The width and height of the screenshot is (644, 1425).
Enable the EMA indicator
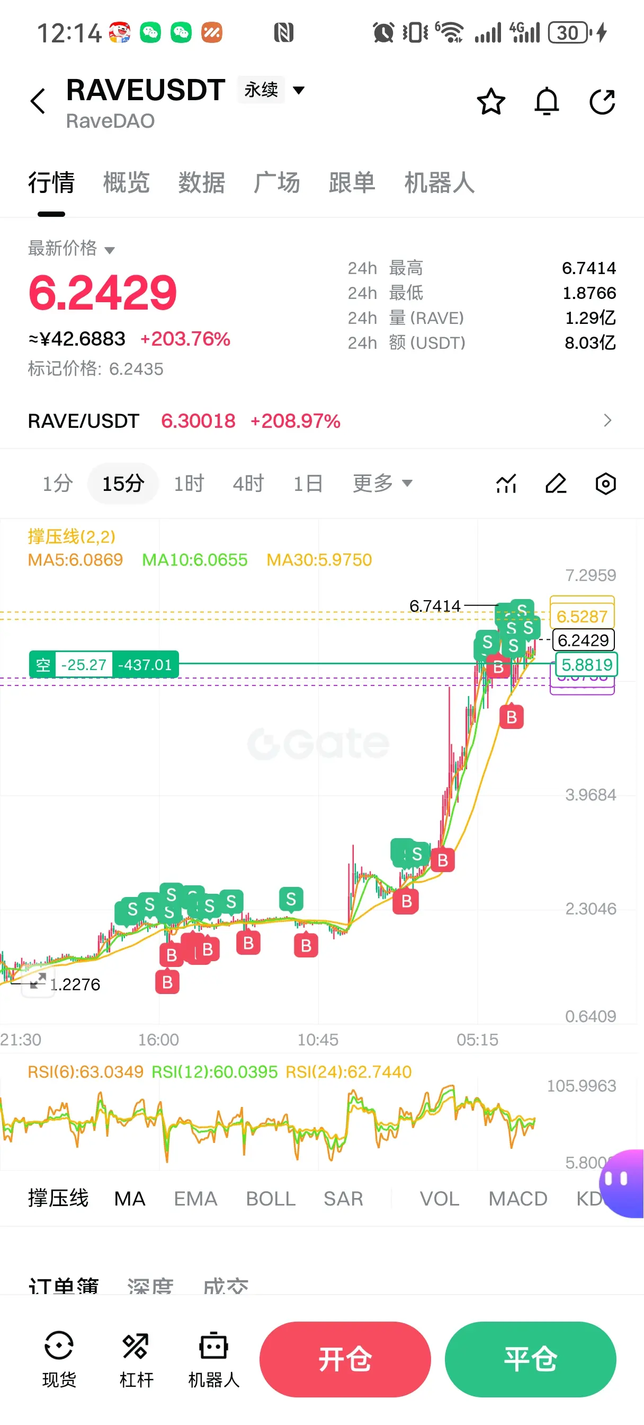point(195,1198)
